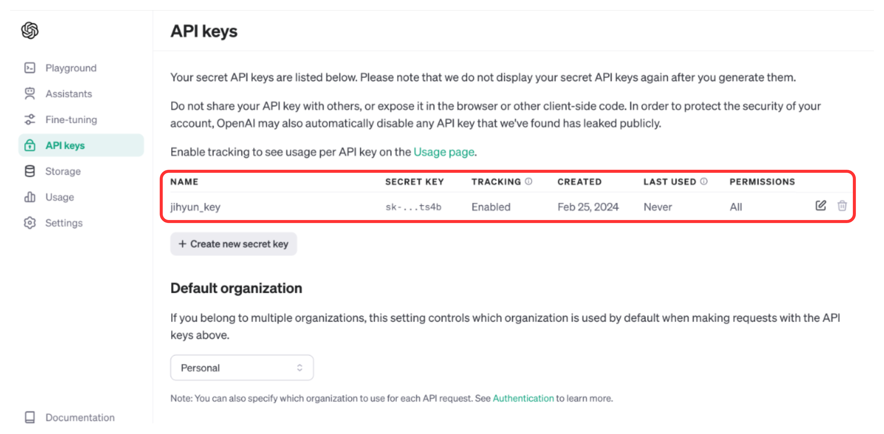The image size is (884, 434).
Task: Click the API keys lock icon
Action: coord(30,145)
